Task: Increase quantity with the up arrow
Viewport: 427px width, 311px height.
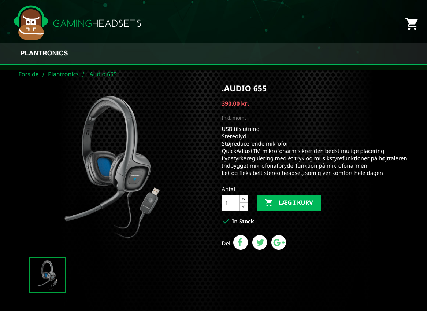Action: pyautogui.click(x=244, y=199)
